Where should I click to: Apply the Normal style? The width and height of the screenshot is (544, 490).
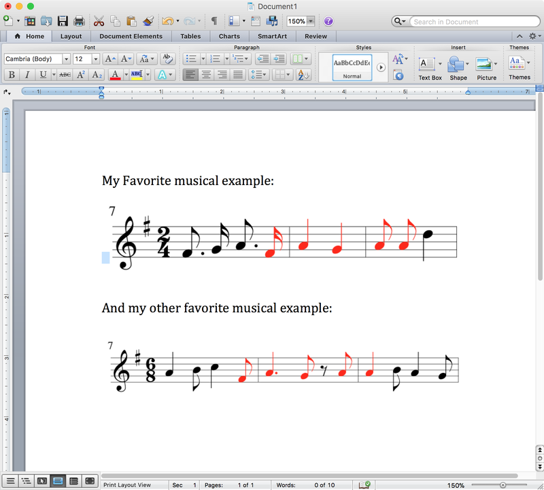[352, 67]
